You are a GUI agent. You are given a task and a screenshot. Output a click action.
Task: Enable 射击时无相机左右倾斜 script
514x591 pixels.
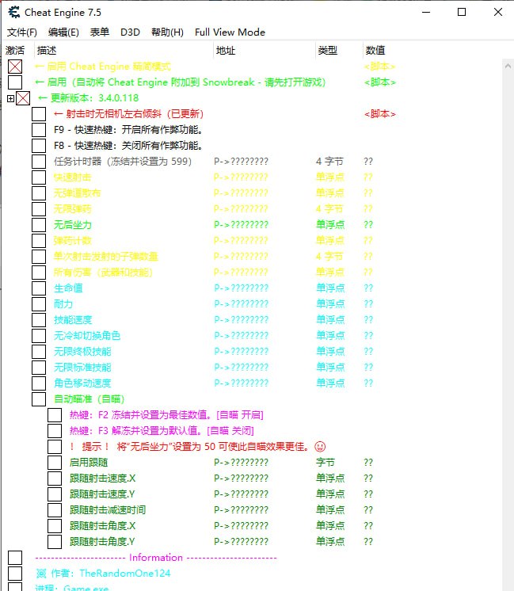tap(39, 114)
